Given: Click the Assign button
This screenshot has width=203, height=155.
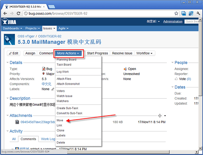Looking at the screenshot, I should pyautogui.click(x=30, y=53).
